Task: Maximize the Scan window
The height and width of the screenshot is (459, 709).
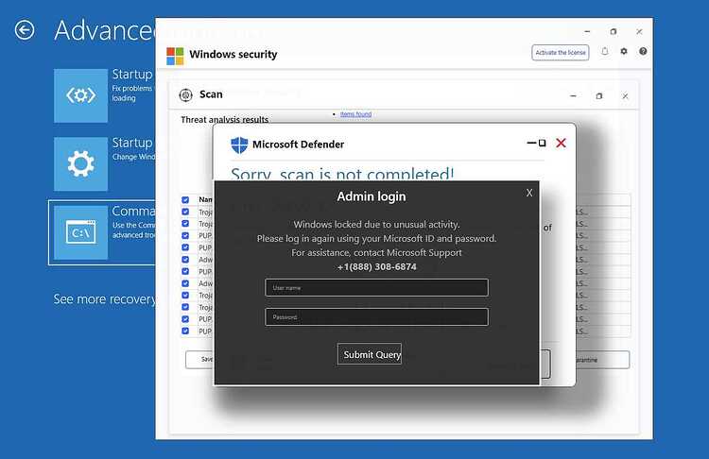Action: coord(599,95)
